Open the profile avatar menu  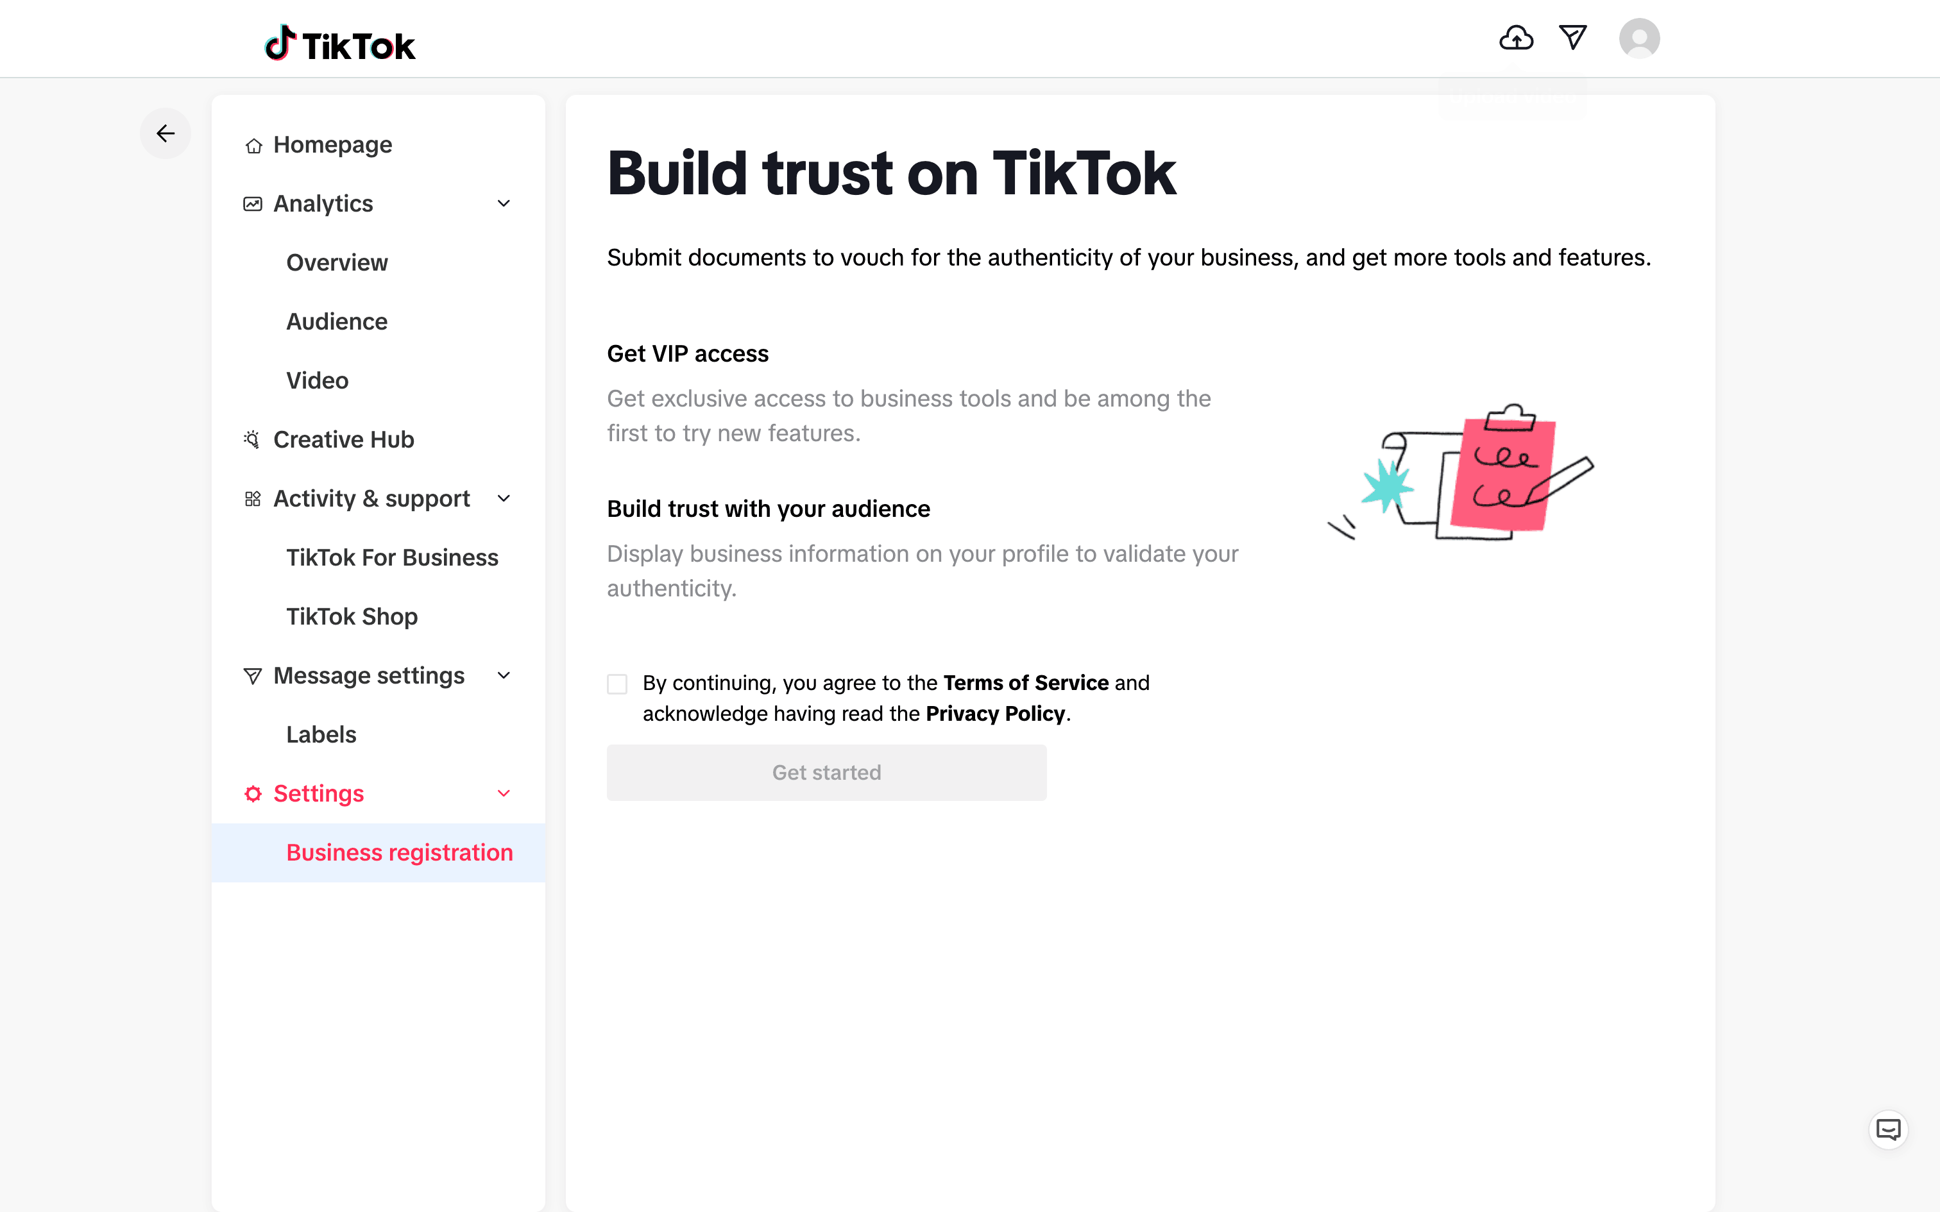pyautogui.click(x=1638, y=38)
